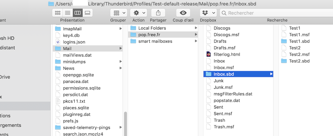Open the Action gear menu
Screen dimensions: 333x136
[x=139, y=13]
